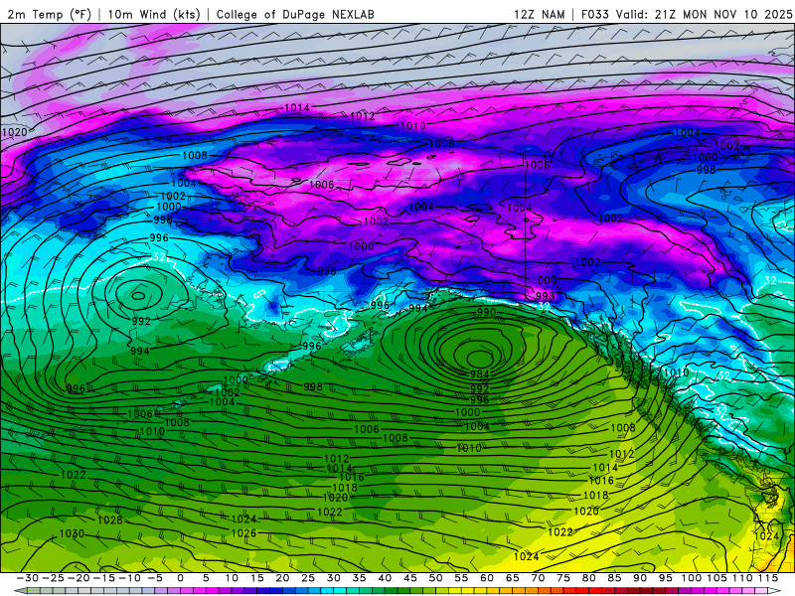Click the 984 isobar label at the low center

click(x=480, y=374)
